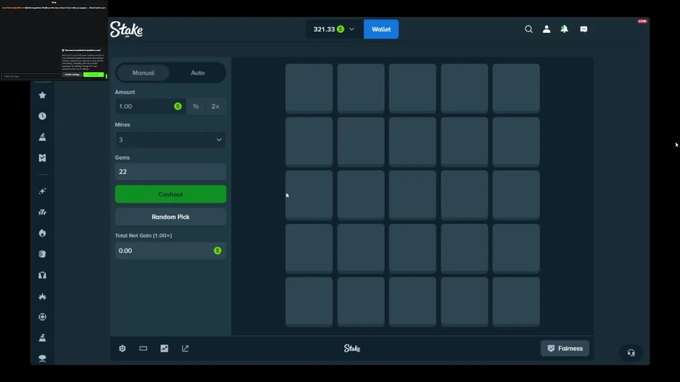Expand the 321.33 balance currency dropdown

click(334, 29)
